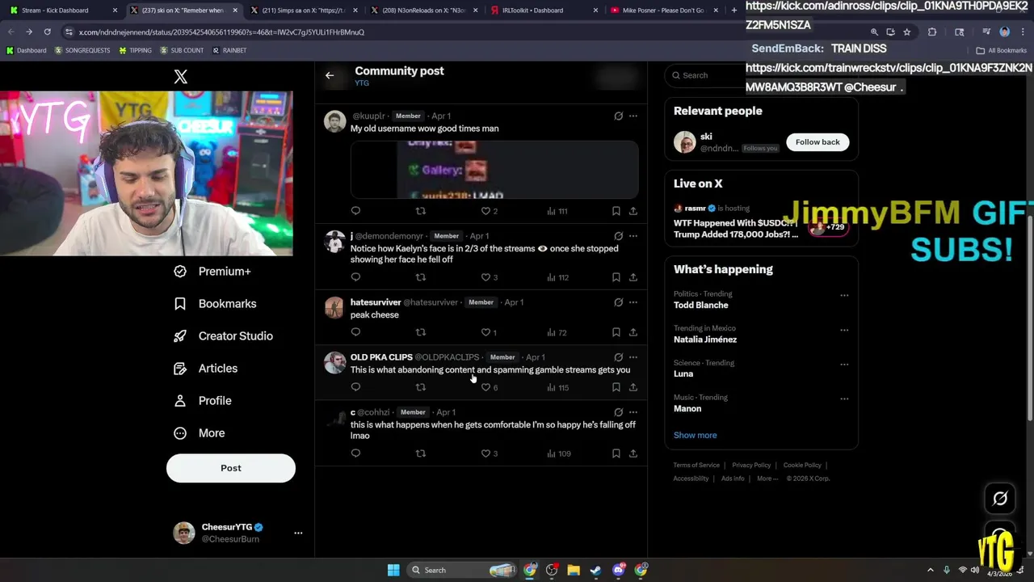Open YTG community link under header
Image resolution: width=1034 pixels, height=582 pixels.
click(x=362, y=83)
